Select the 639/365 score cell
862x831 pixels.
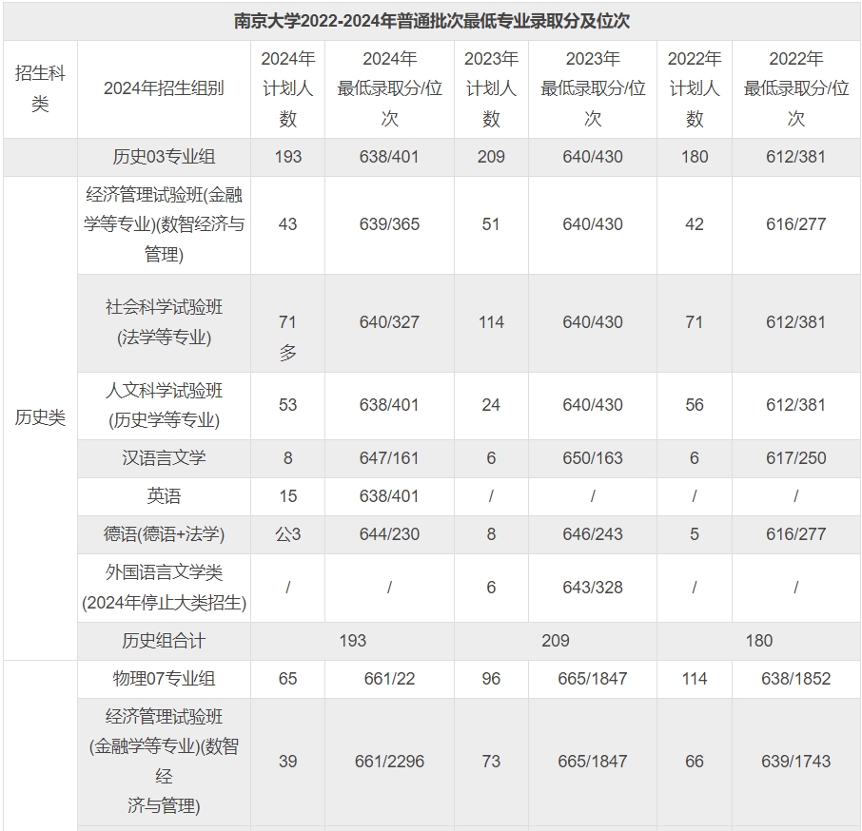pos(389,224)
